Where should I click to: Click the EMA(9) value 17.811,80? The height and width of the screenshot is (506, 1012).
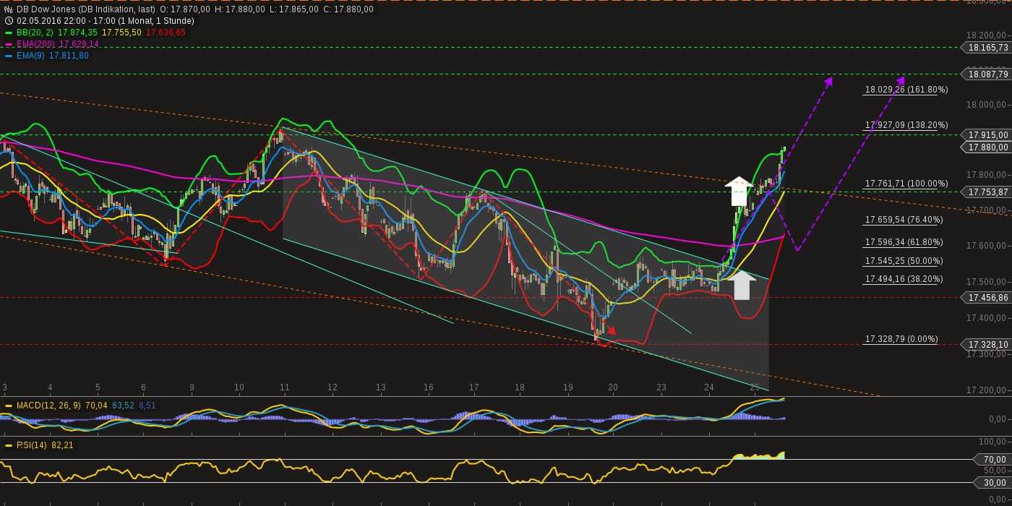pyautogui.click(x=69, y=56)
